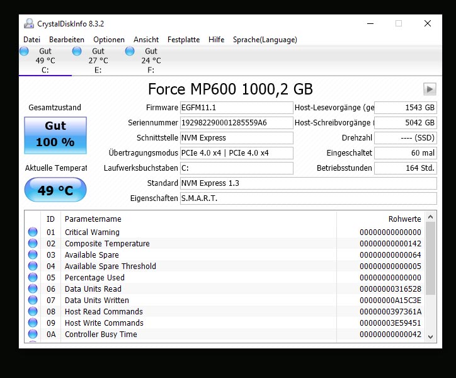This screenshot has width=456, height=378.
Task: Click the Gut 100 % health status button
Action: [55, 135]
